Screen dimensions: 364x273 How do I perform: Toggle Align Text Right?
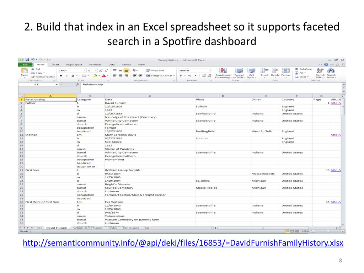[x=126, y=75]
